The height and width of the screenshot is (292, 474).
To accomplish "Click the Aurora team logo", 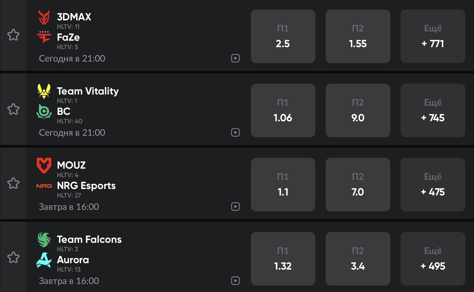I will pos(44,260).
